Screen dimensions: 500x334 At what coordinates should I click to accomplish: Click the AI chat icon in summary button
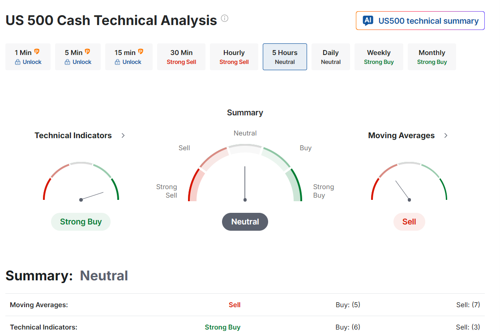[368, 21]
